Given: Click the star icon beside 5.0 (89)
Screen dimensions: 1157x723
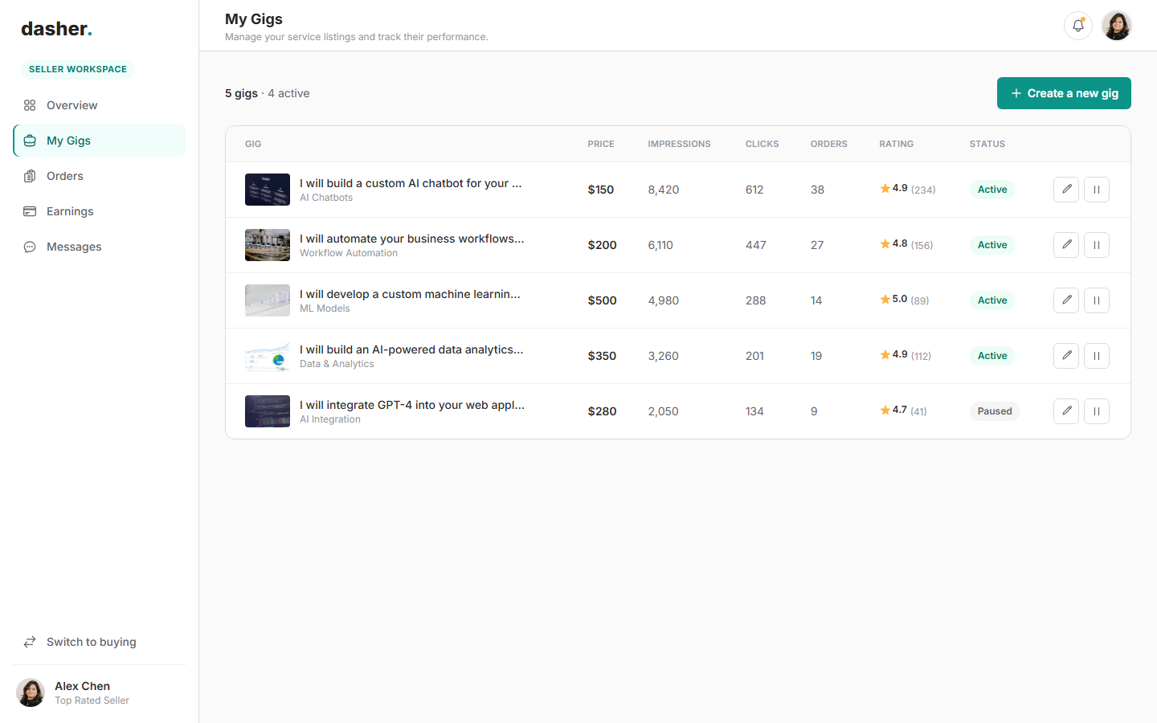Looking at the screenshot, I should coord(885,300).
